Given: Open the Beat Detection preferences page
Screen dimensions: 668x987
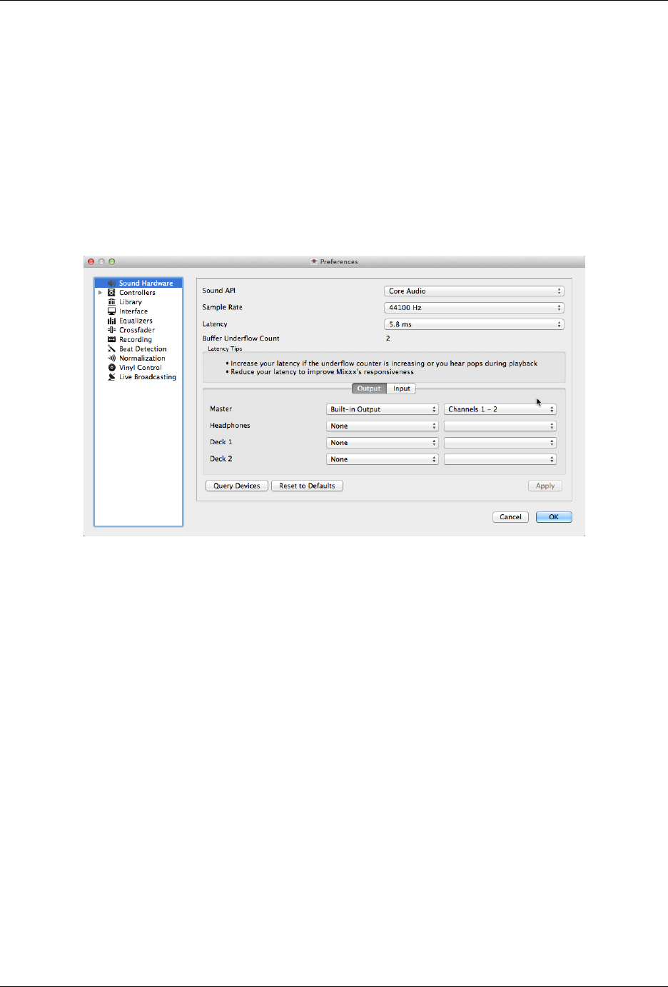Looking at the screenshot, I should [143, 349].
